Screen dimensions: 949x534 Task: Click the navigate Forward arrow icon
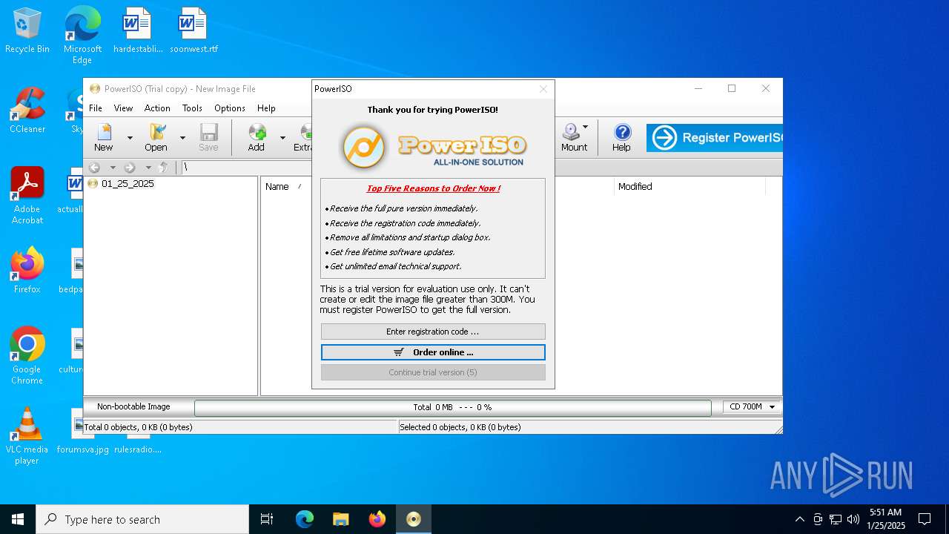pyautogui.click(x=130, y=168)
